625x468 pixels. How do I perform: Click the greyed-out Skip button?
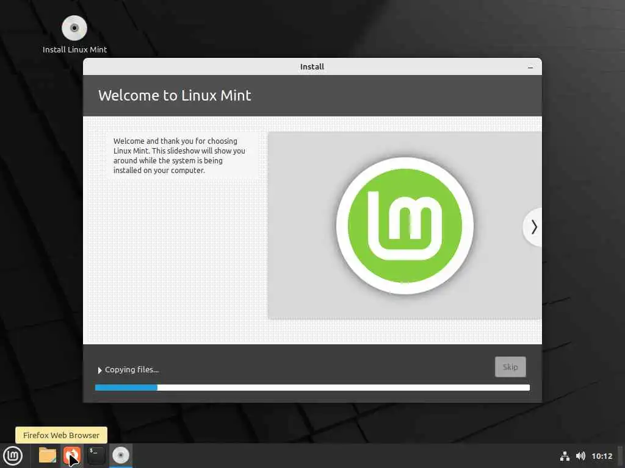tap(510, 367)
